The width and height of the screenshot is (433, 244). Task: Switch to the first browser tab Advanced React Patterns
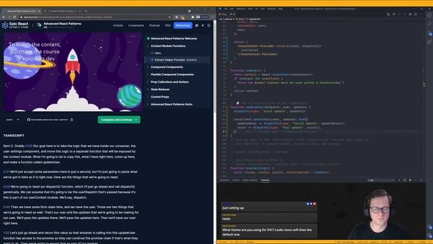tap(21, 11)
